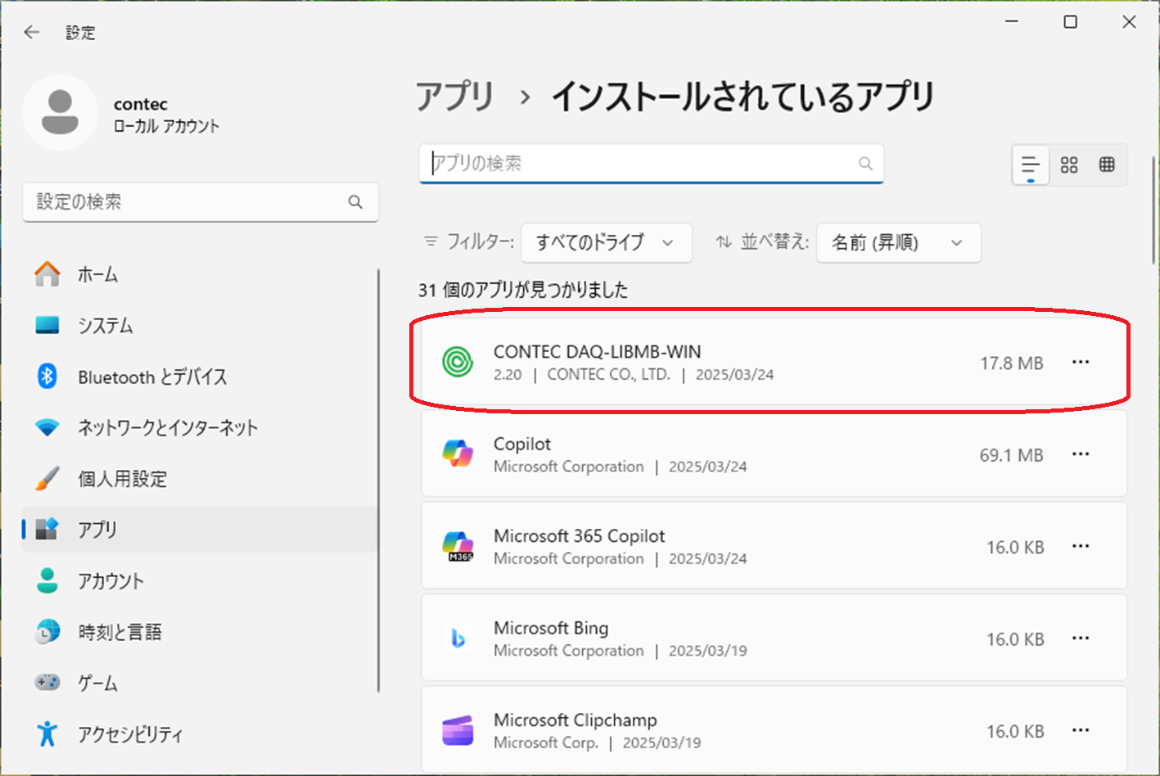Focus the 設定の検索 search field
Screen dimensions: 1160x776
(201, 201)
